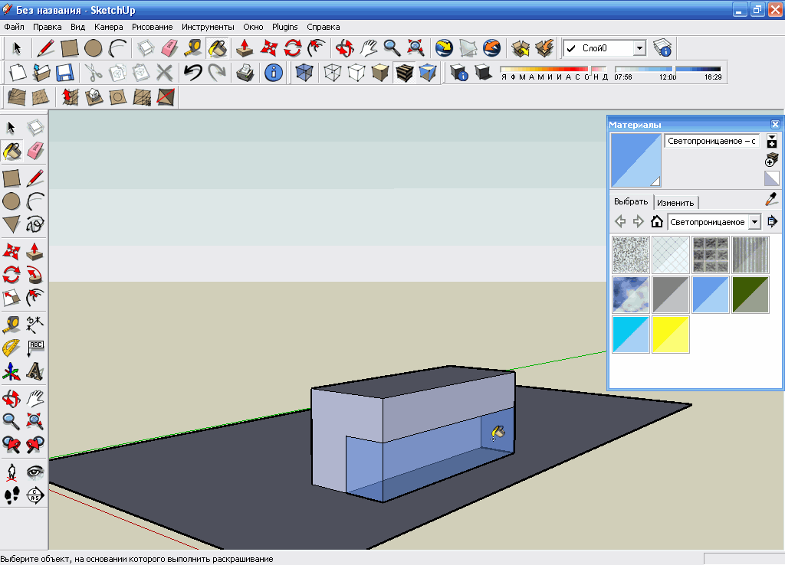
Task: Expand the Слой0 layer dropdown
Action: point(639,48)
